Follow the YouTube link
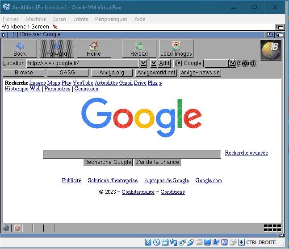This screenshot has height=249, width=289. click(x=83, y=83)
